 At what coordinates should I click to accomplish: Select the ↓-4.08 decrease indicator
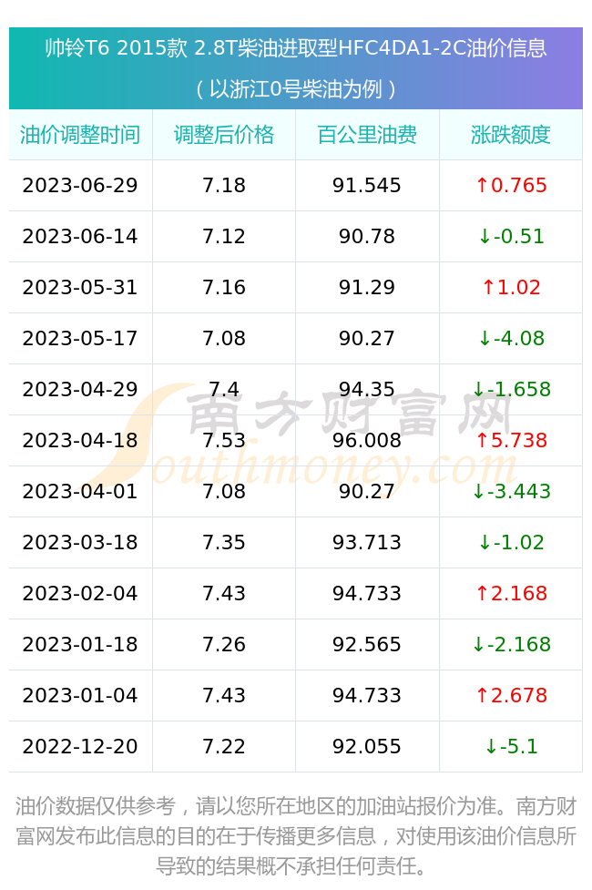click(511, 338)
